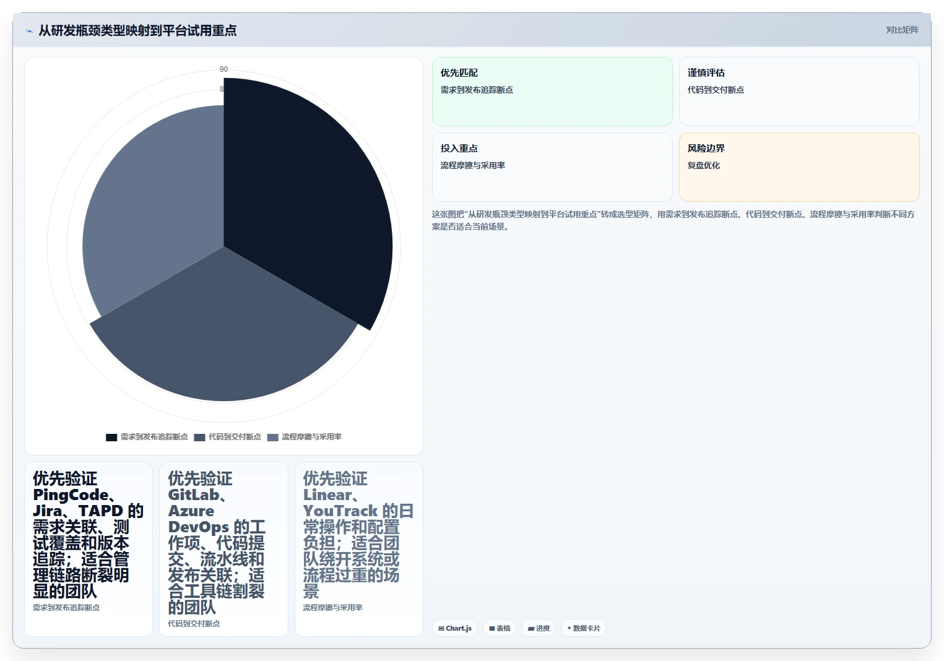This screenshot has height=661, width=944.
Task: Toggle the 需求到发布追踪断点 legend swatch
Action: click(x=111, y=437)
